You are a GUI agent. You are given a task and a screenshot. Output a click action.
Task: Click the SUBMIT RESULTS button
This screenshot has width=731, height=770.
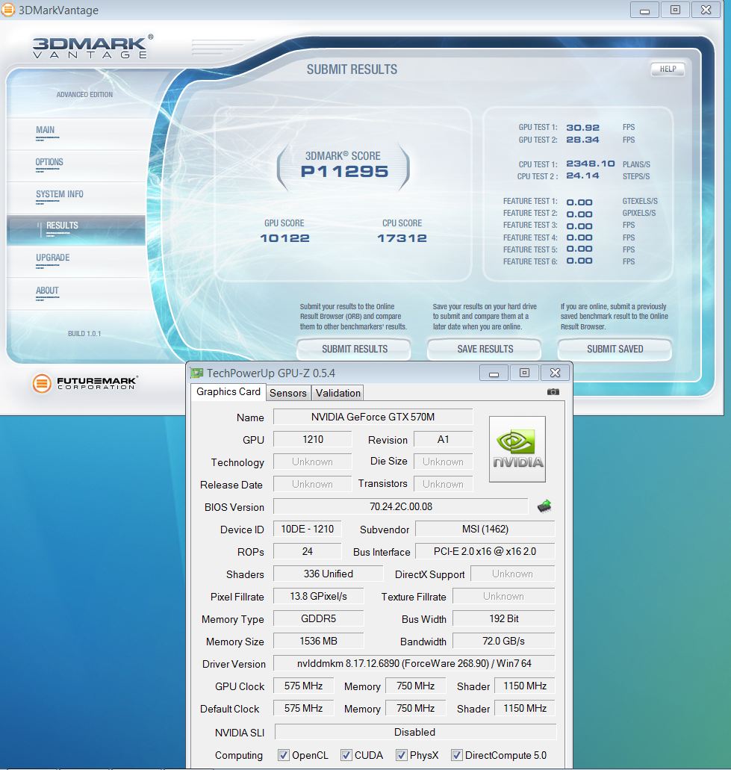354,350
